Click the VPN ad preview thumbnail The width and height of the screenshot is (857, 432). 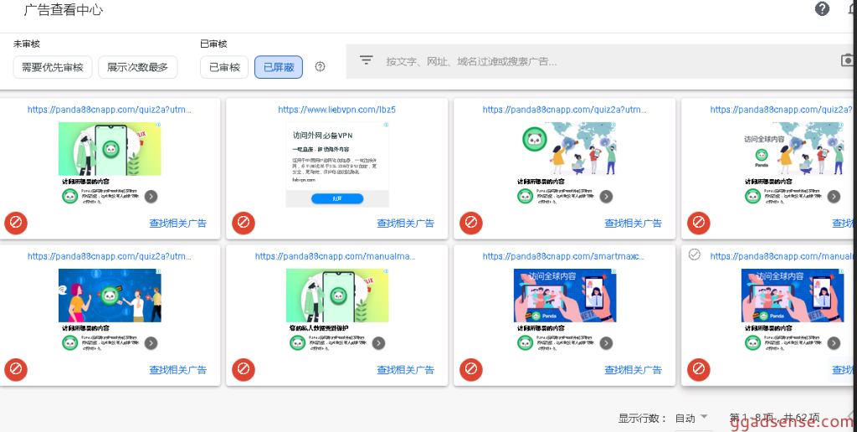[x=336, y=164]
